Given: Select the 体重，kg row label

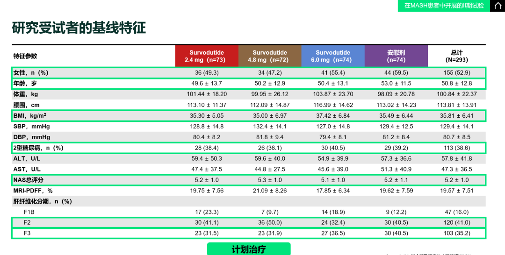Looking at the screenshot, I should tap(26, 94).
